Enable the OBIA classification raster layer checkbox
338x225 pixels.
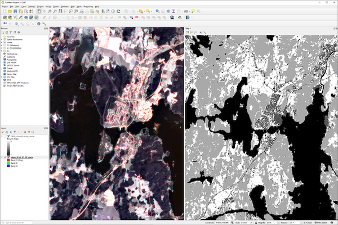coord(5,137)
